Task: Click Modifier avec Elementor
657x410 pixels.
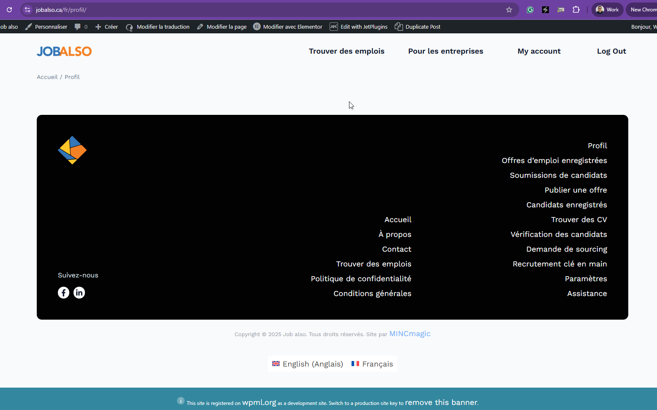Action: [x=288, y=27]
